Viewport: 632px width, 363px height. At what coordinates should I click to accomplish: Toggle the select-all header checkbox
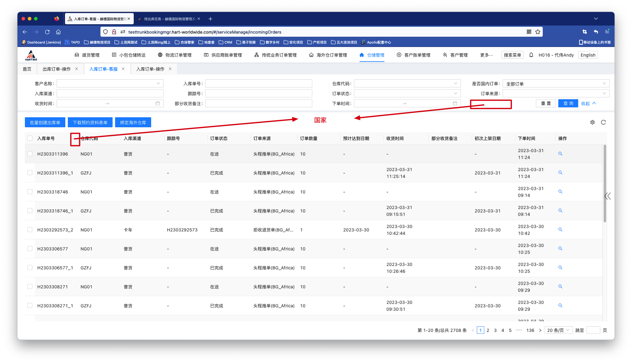[30, 138]
